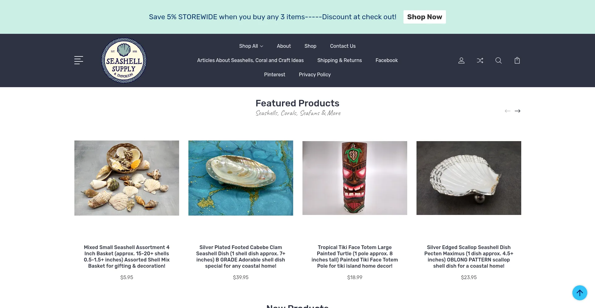Open the Contact Us page
595x308 pixels.
[x=343, y=46]
